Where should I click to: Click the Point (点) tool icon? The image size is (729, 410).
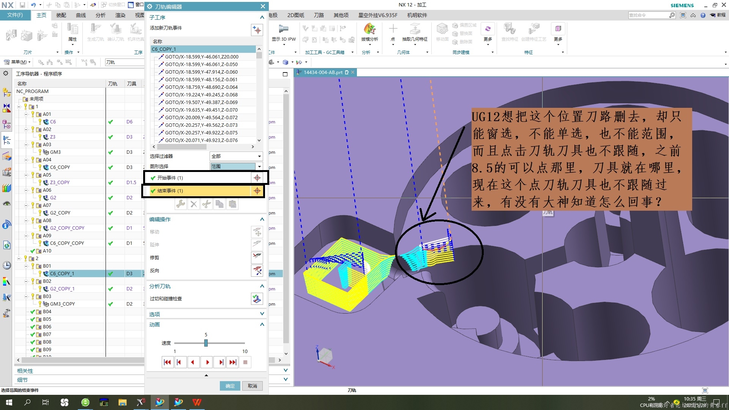393,29
